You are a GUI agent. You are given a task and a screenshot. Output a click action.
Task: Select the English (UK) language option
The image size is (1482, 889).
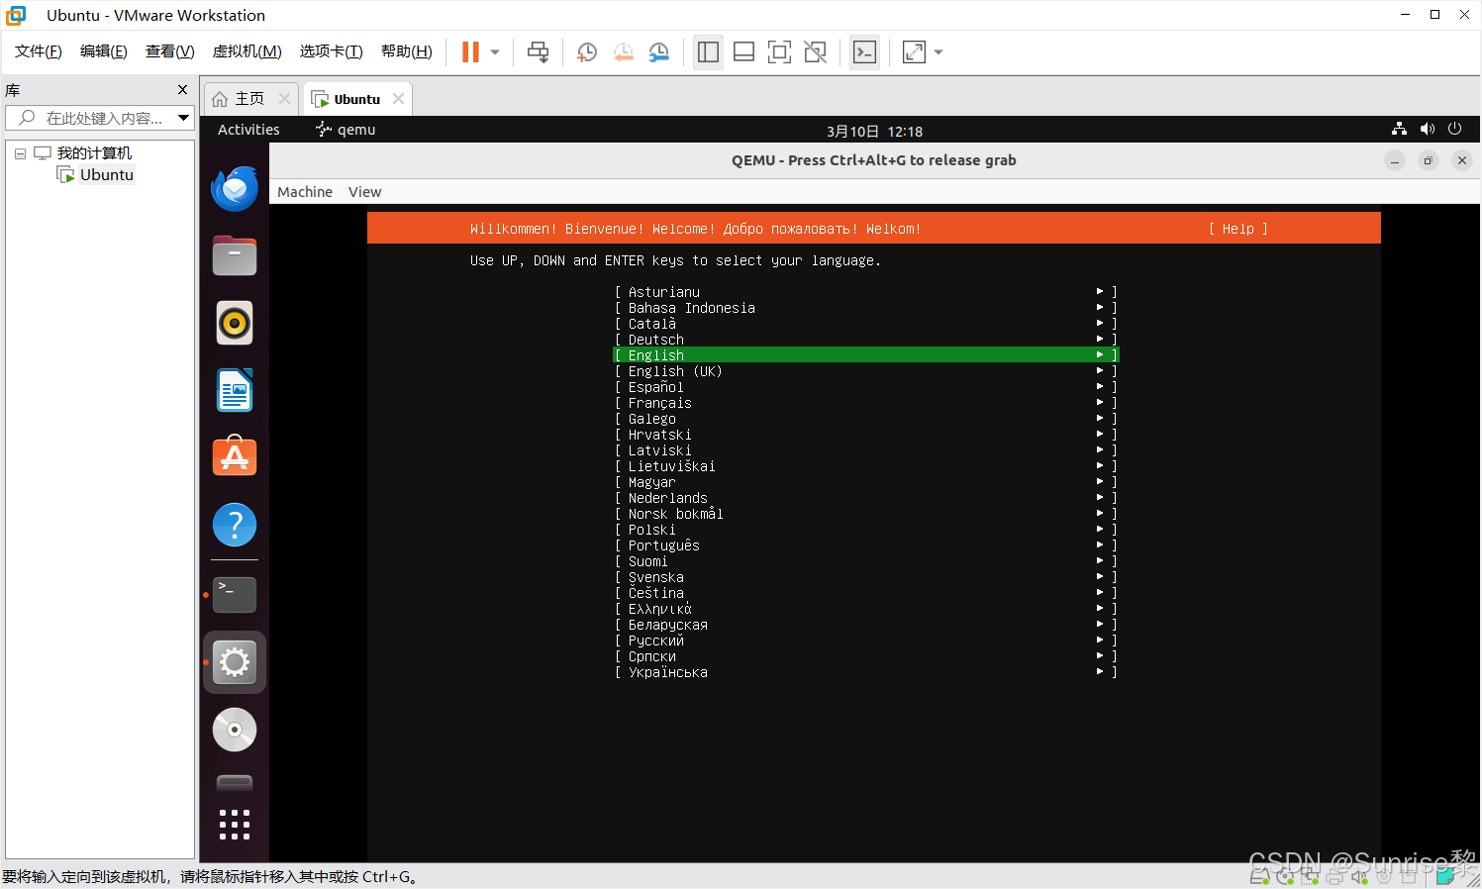[x=866, y=371]
